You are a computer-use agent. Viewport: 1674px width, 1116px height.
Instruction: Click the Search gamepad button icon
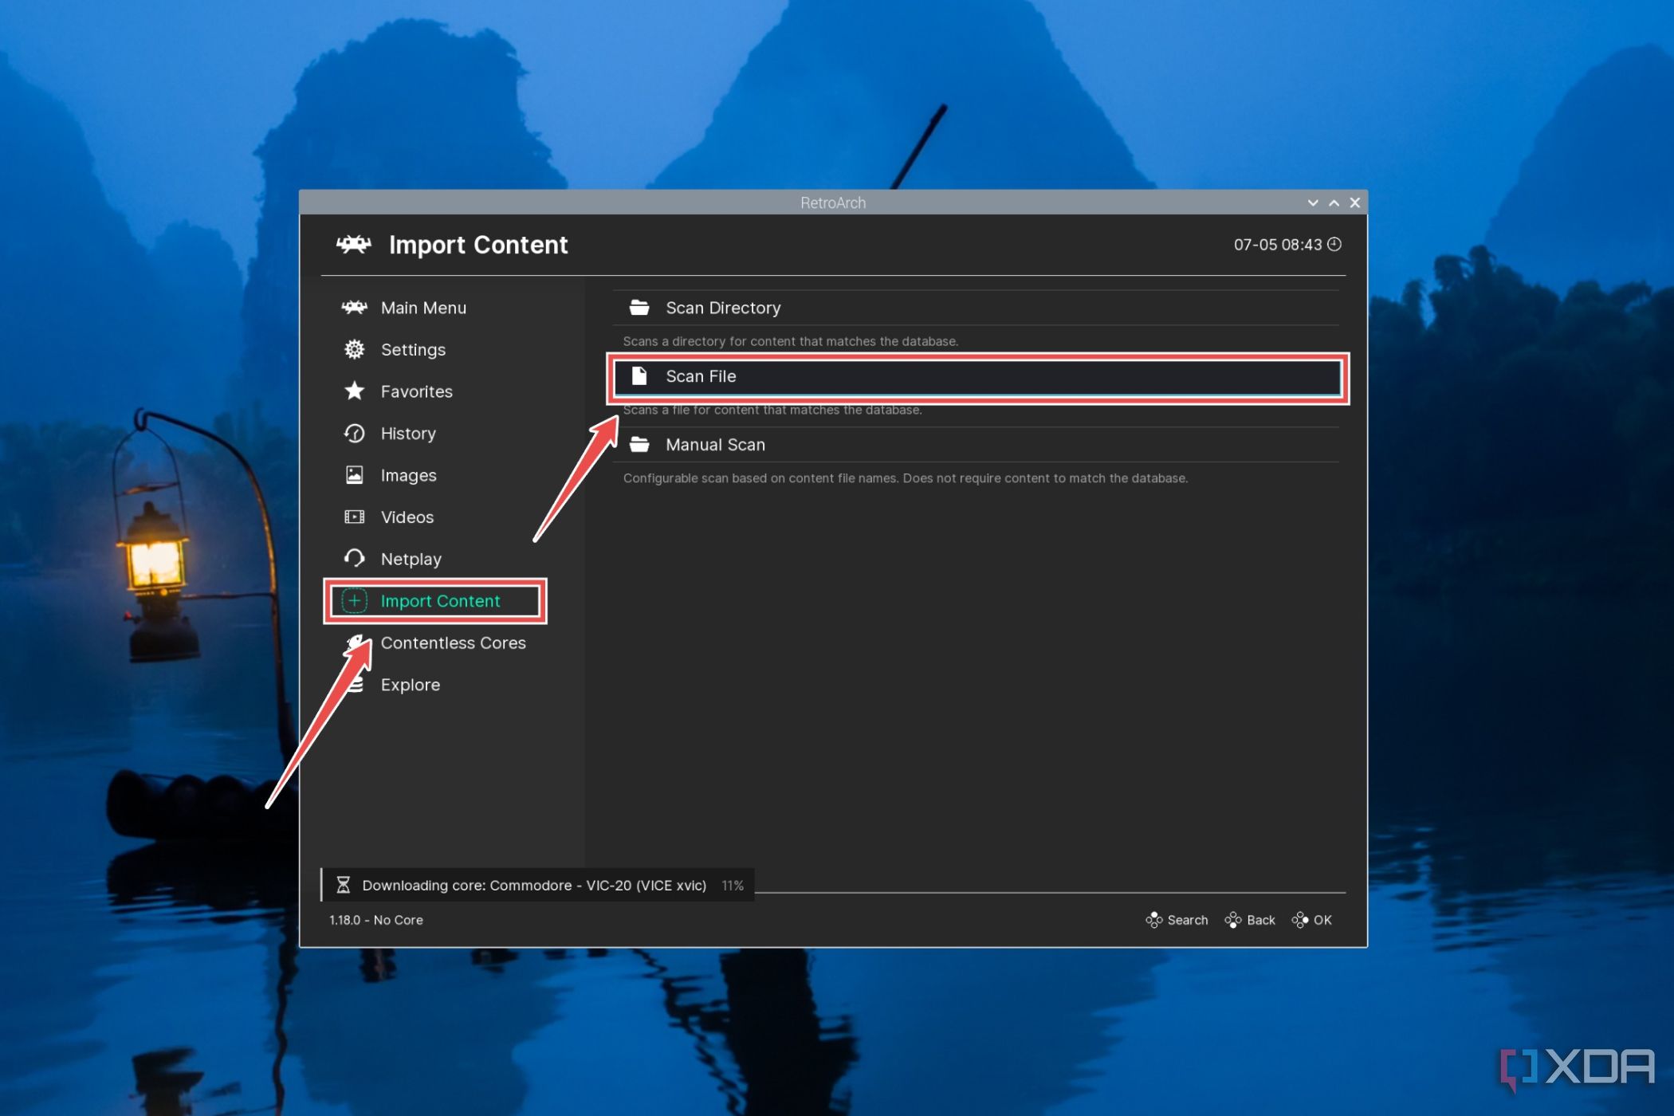(1153, 920)
